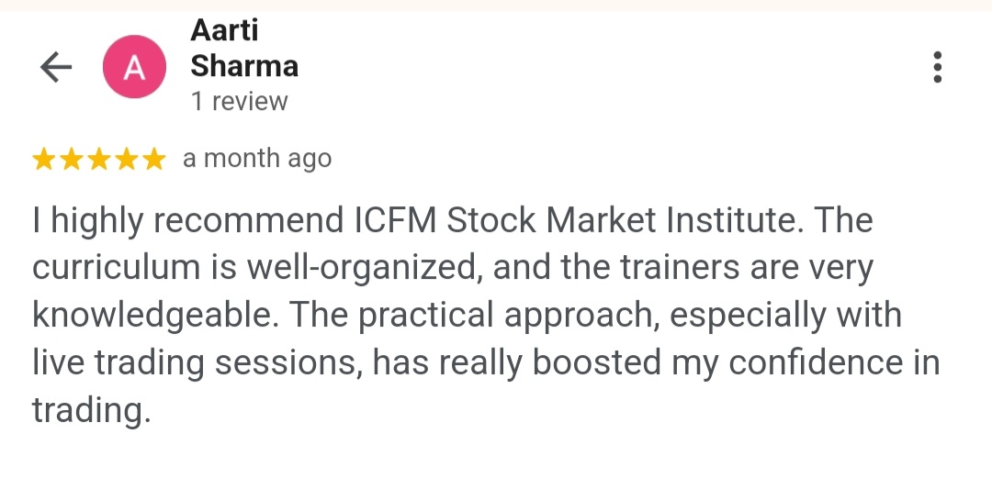992x478 pixels.
Task: Click the fifth gold rating star
Action: click(153, 160)
